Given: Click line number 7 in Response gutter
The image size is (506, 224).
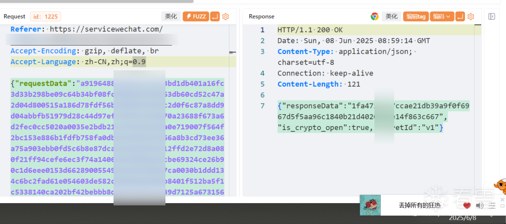Looking at the screenshot, I should click(x=263, y=106).
